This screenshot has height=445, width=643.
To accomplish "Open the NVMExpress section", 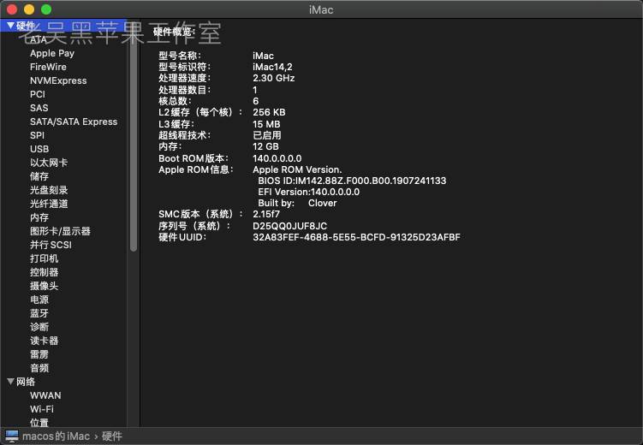I will 58,80.
